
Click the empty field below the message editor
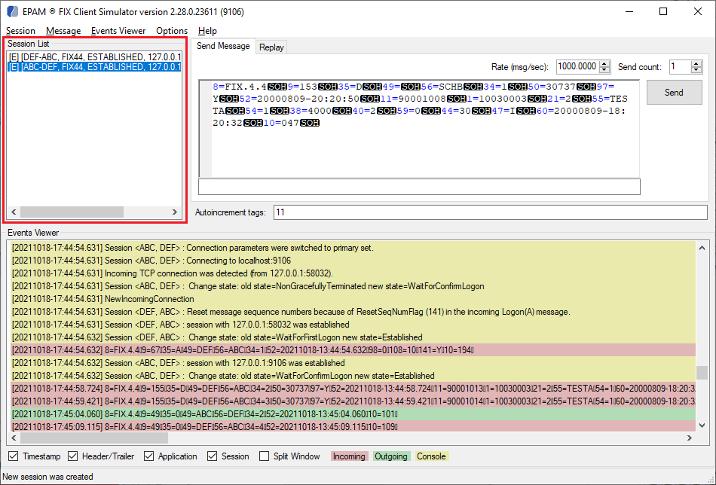[x=419, y=187]
